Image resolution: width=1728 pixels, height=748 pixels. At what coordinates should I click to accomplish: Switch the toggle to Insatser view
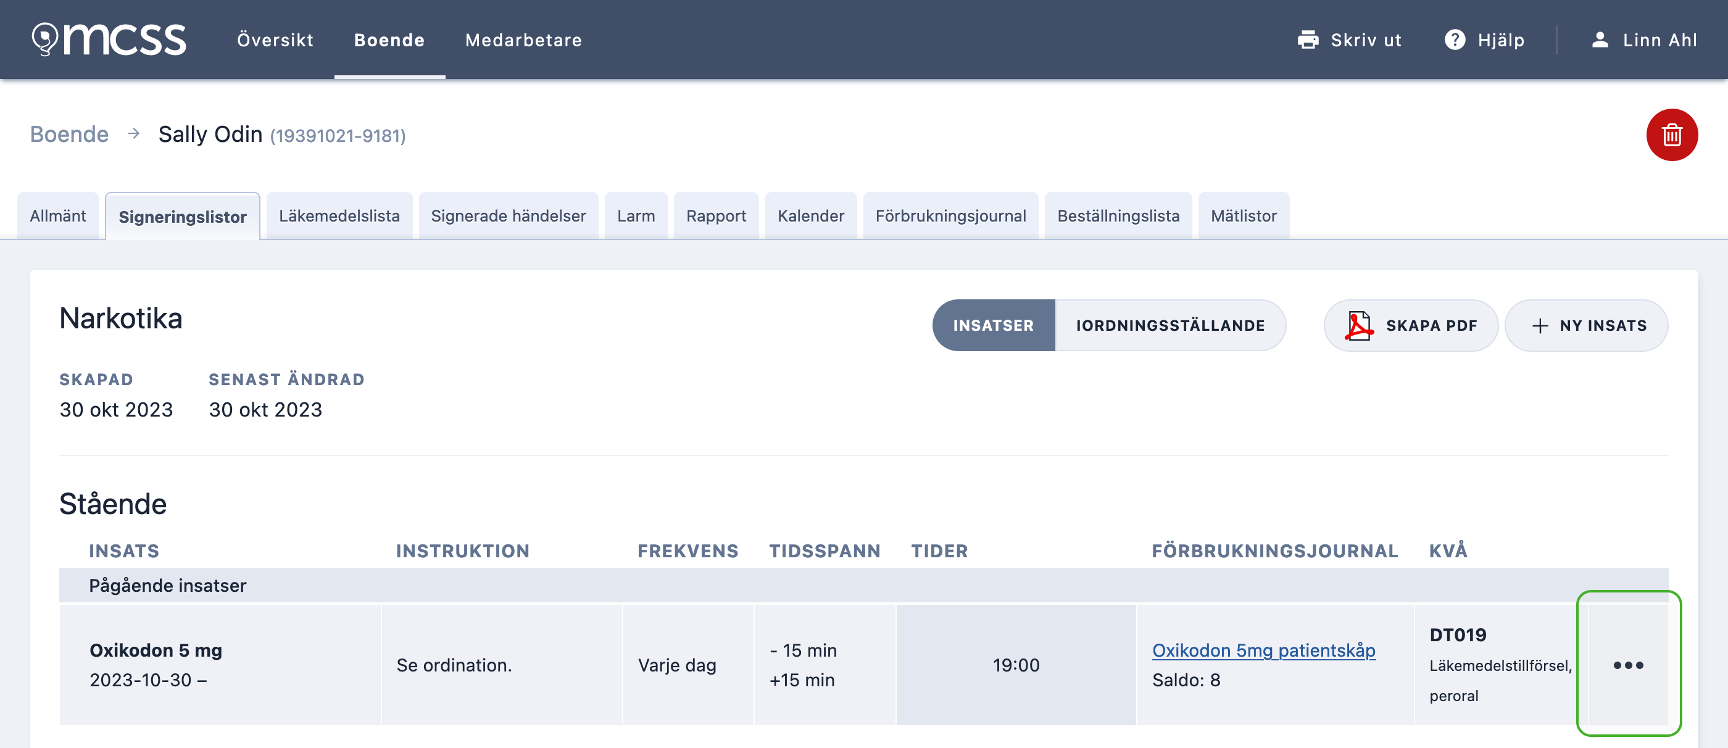click(x=993, y=325)
